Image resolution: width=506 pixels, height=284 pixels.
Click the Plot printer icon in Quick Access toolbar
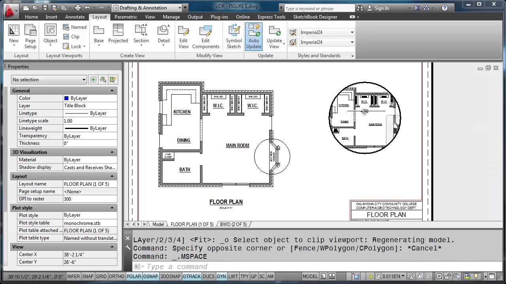(x=78, y=7)
